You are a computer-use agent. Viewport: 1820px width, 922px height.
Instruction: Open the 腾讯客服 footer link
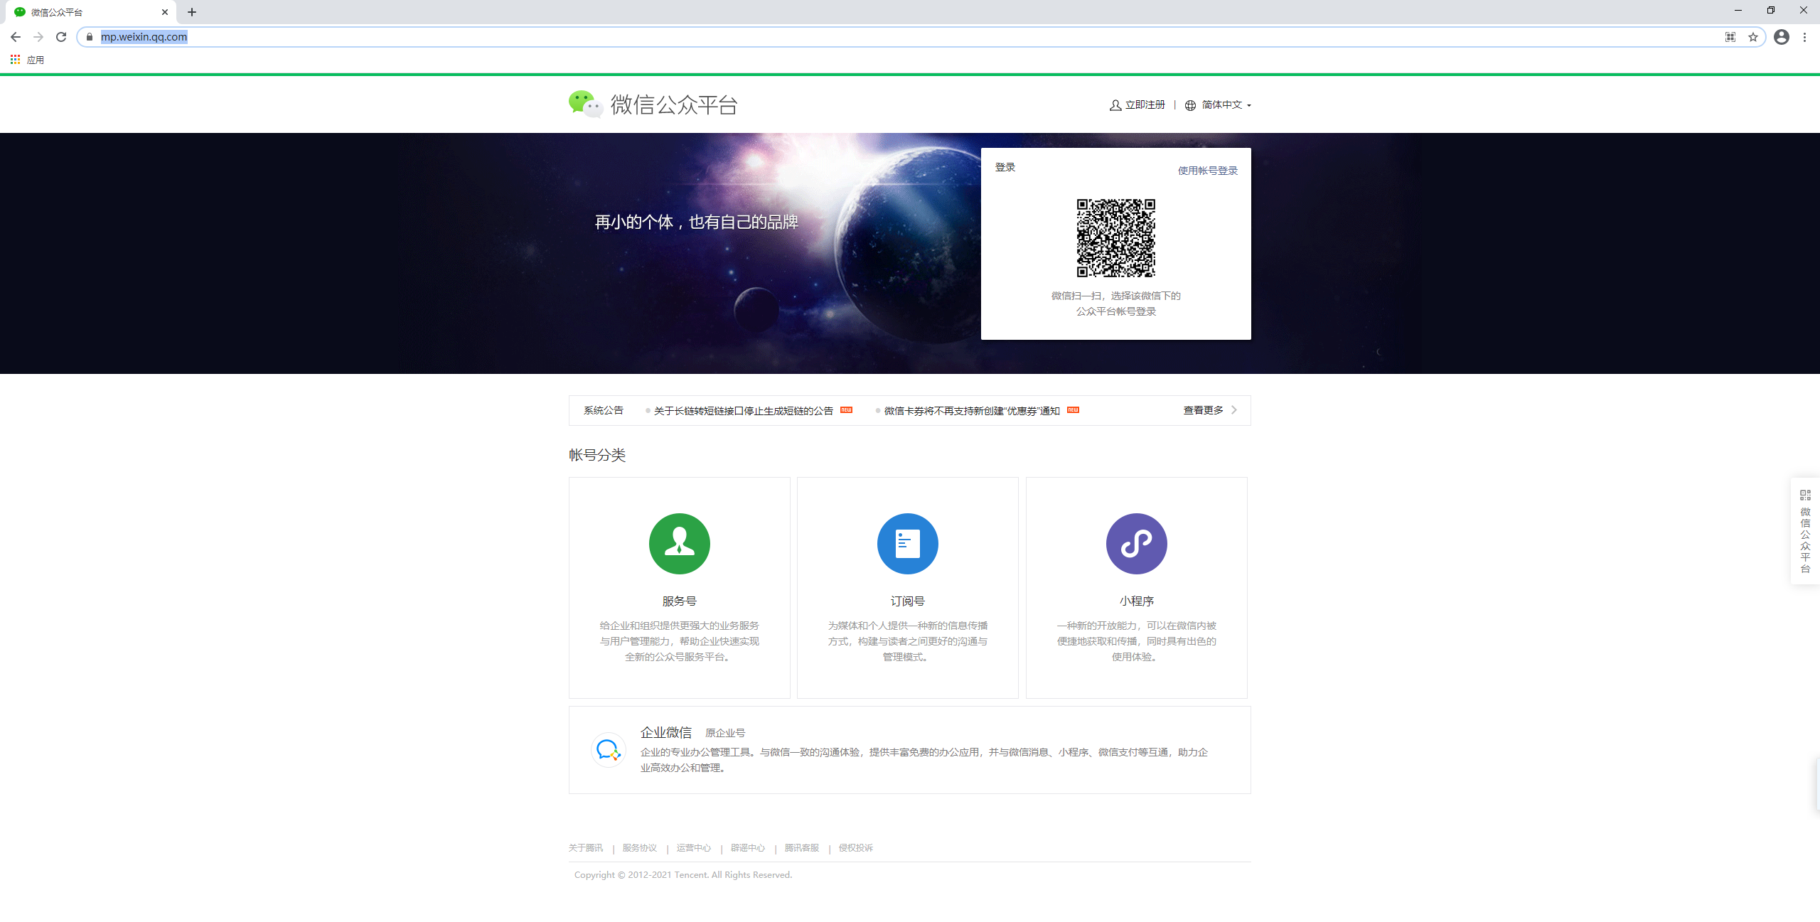coord(802,848)
